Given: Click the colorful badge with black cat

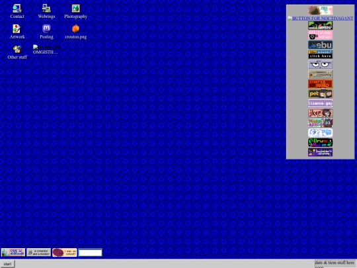Looking at the screenshot, I should [321, 123].
